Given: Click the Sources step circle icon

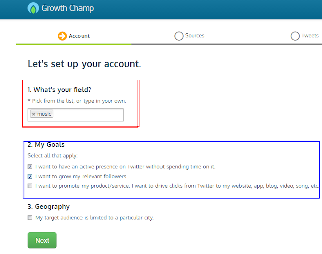Looking at the screenshot, I should click(179, 36).
